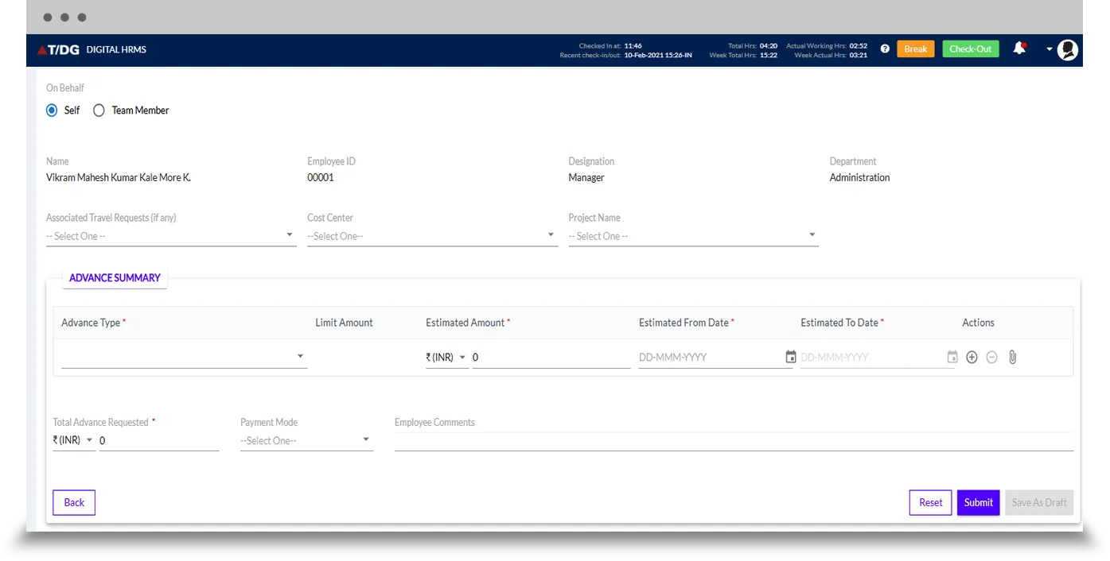Screen dimensions: 1110x561
Task: Focus the Estimated From Date field
Action: [711, 358]
